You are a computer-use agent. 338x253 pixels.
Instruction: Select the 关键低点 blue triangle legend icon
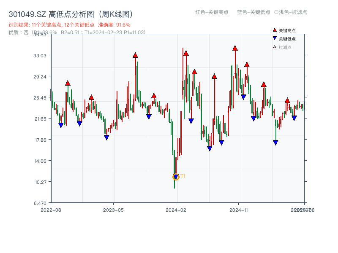[x=274, y=38]
